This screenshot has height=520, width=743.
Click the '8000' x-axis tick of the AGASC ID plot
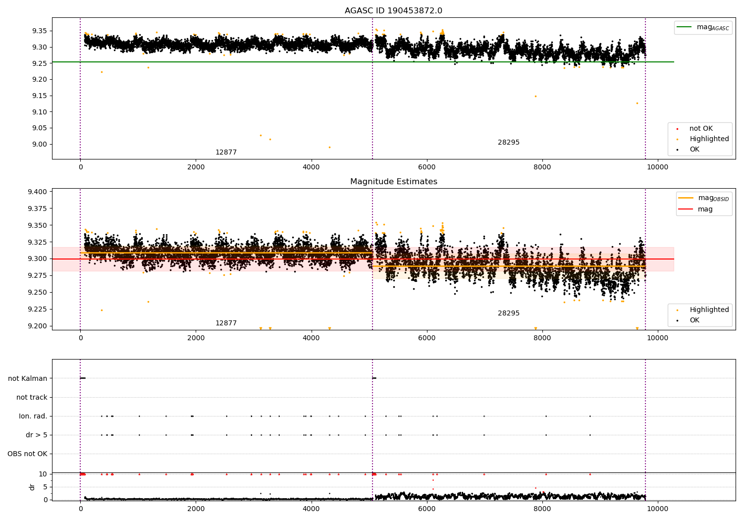pos(542,167)
